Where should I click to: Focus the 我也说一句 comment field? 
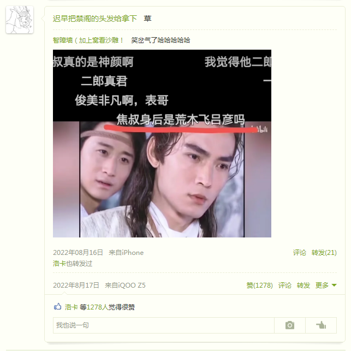[x=163, y=325]
